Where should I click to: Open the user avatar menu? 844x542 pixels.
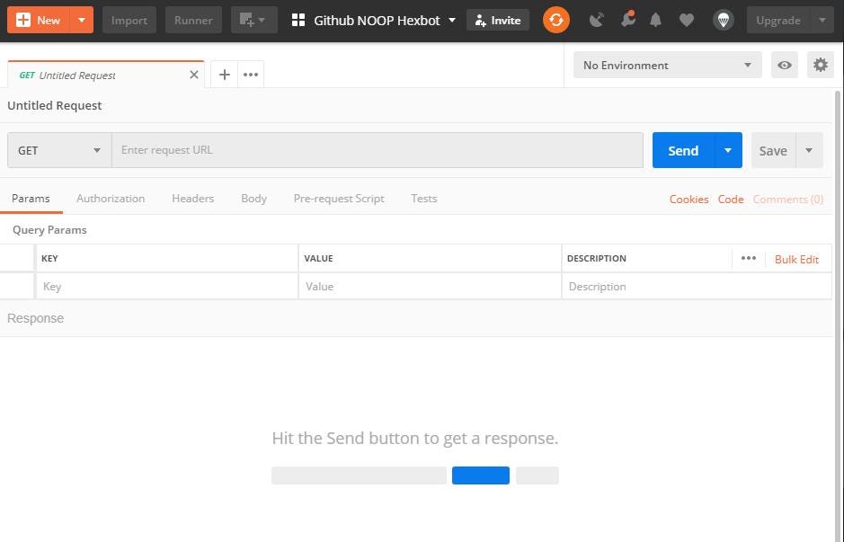(x=723, y=20)
